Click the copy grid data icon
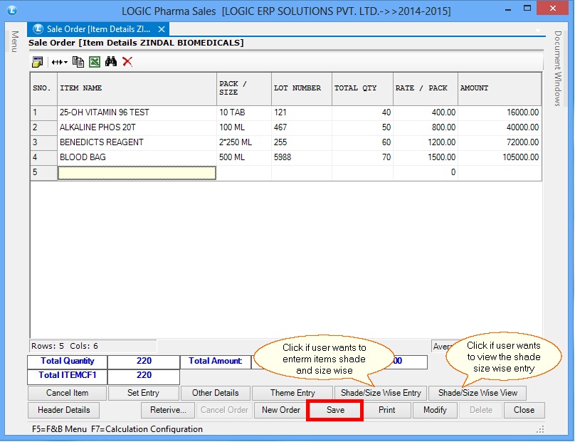This screenshot has height=442, width=575. click(x=78, y=62)
